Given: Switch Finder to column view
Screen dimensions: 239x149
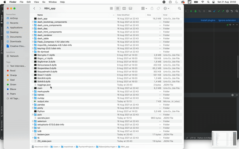Looking at the screenshot, I should point(124,8).
